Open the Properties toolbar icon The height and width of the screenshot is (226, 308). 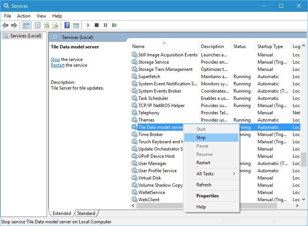pyautogui.click(x=37, y=25)
